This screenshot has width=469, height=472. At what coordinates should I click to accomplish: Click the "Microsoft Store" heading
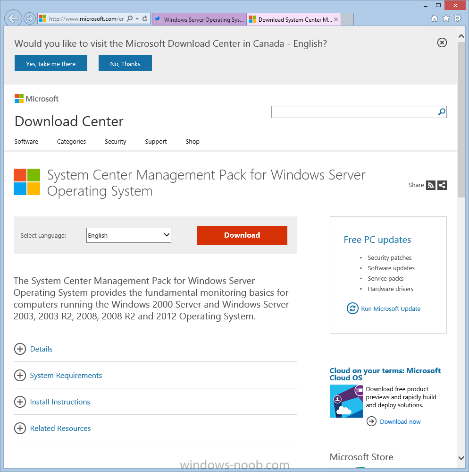point(361,457)
